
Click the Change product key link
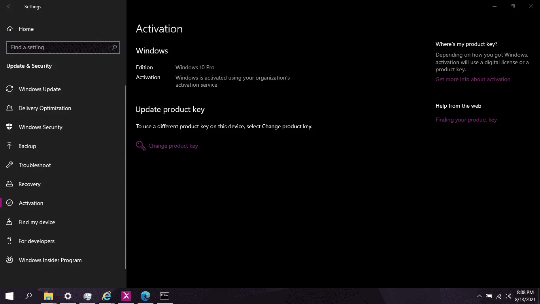point(173,146)
